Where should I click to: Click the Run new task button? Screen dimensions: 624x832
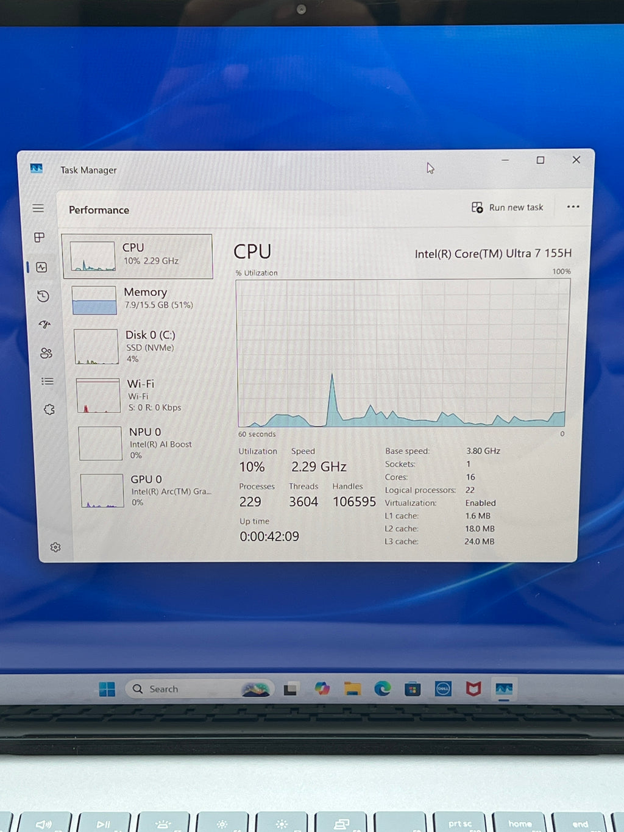pyautogui.click(x=507, y=207)
